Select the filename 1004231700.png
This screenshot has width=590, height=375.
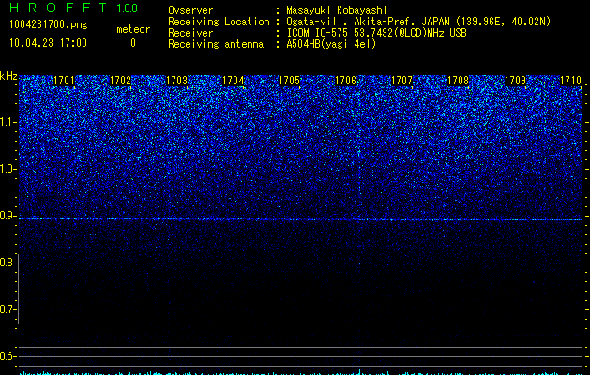point(49,25)
